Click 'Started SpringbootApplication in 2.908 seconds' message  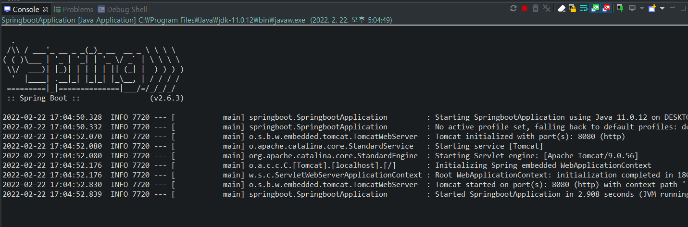(562, 194)
